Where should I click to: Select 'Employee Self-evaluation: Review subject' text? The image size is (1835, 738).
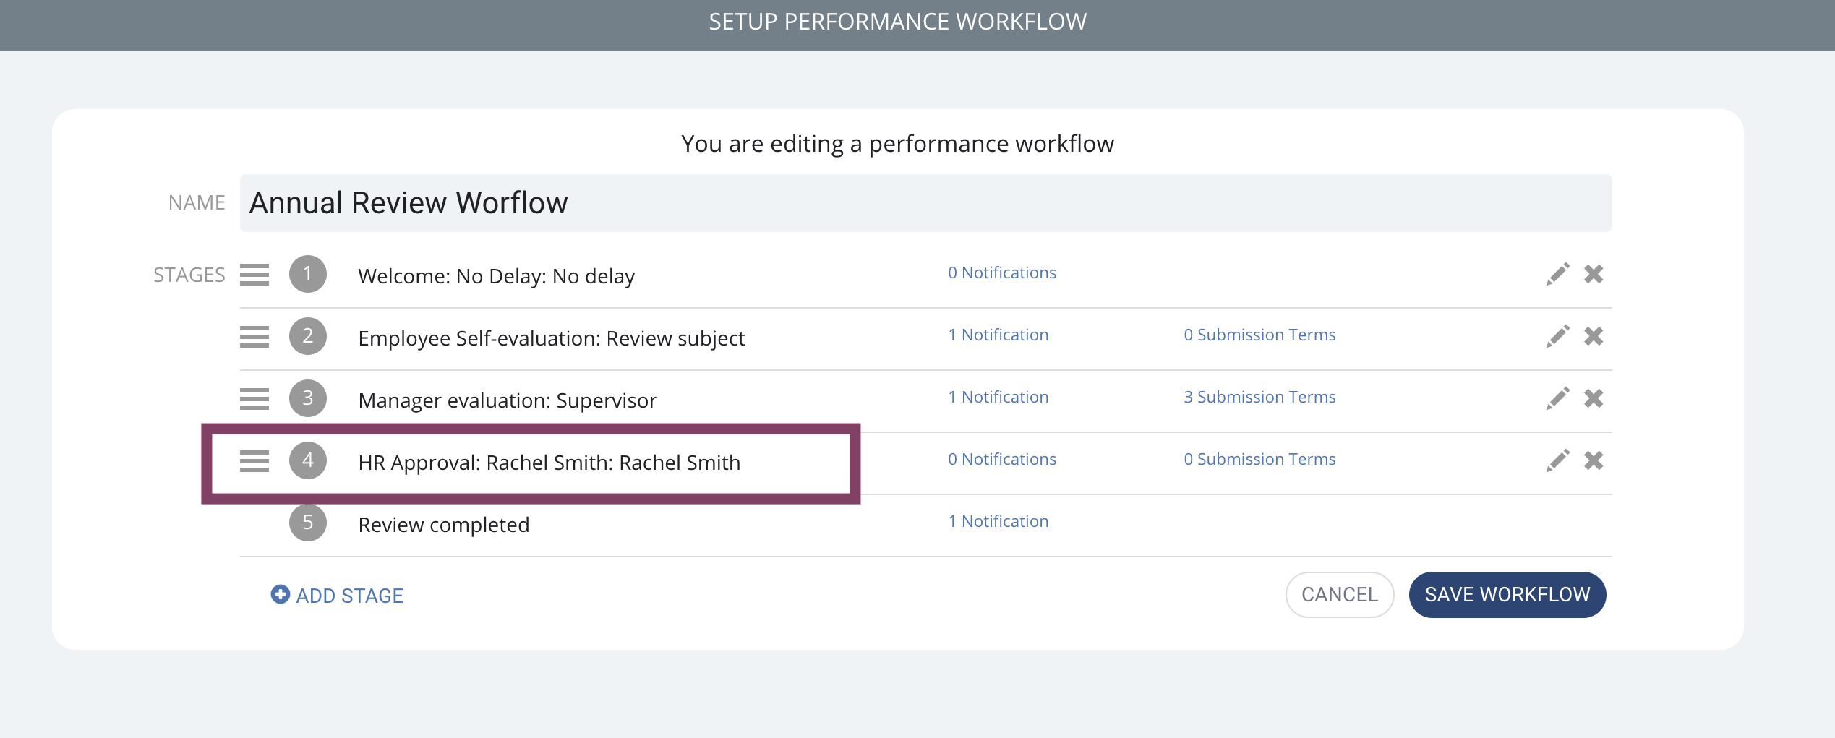(552, 338)
